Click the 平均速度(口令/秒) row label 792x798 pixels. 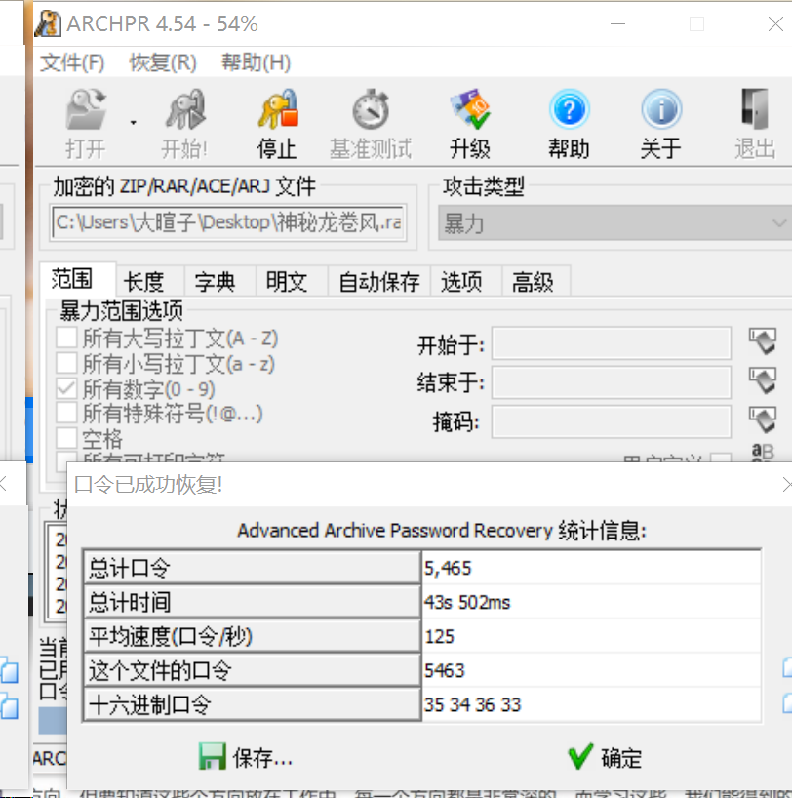(x=253, y=636)
